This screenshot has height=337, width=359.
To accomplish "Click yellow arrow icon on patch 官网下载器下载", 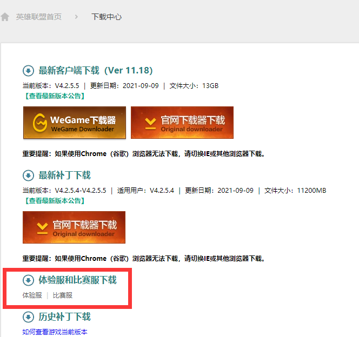I will [x=42, y=228].
